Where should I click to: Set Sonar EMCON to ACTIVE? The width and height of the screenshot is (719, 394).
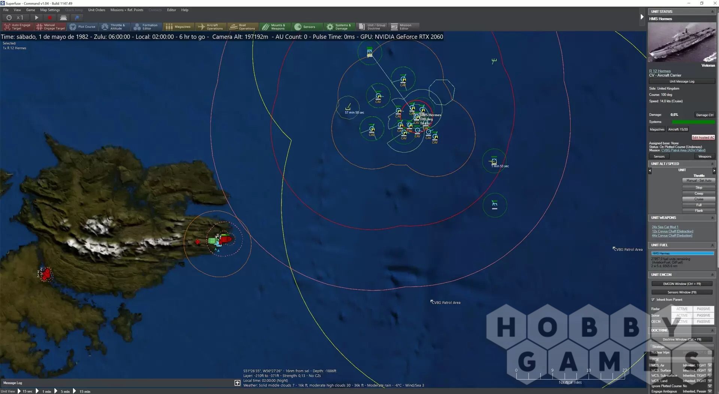tap(682, 315)
